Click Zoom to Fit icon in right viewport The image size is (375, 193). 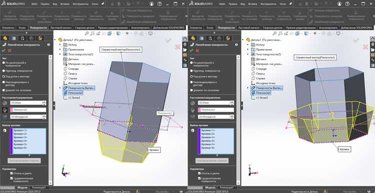274,33
